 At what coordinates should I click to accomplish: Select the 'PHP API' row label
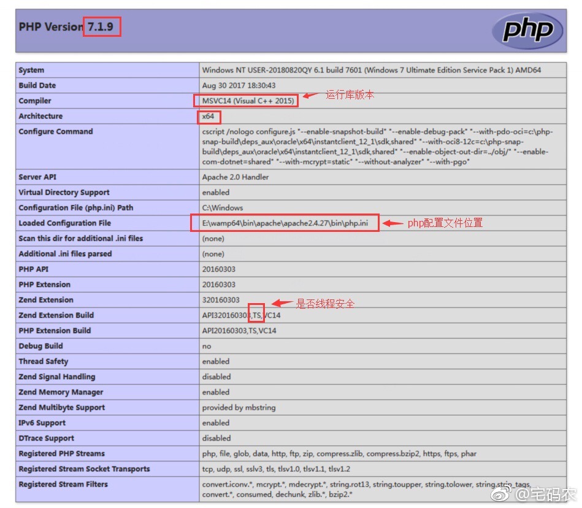(33, 269)
